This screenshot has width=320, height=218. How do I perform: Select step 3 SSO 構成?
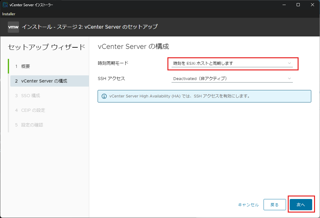[49, 96]
